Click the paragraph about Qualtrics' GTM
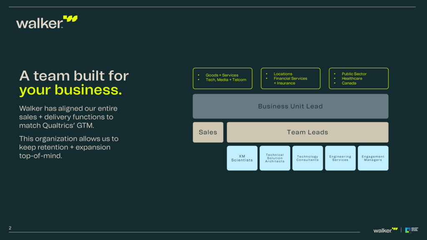Image resolution: width=427 pixels, height=240 pixels. (68, 117)
